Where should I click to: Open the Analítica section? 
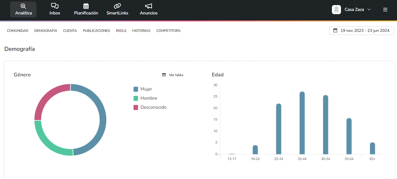(x=23, y=10)
